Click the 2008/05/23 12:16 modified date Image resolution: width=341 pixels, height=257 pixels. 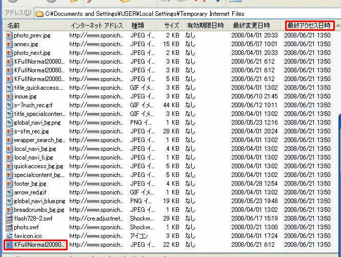point(254,123)
